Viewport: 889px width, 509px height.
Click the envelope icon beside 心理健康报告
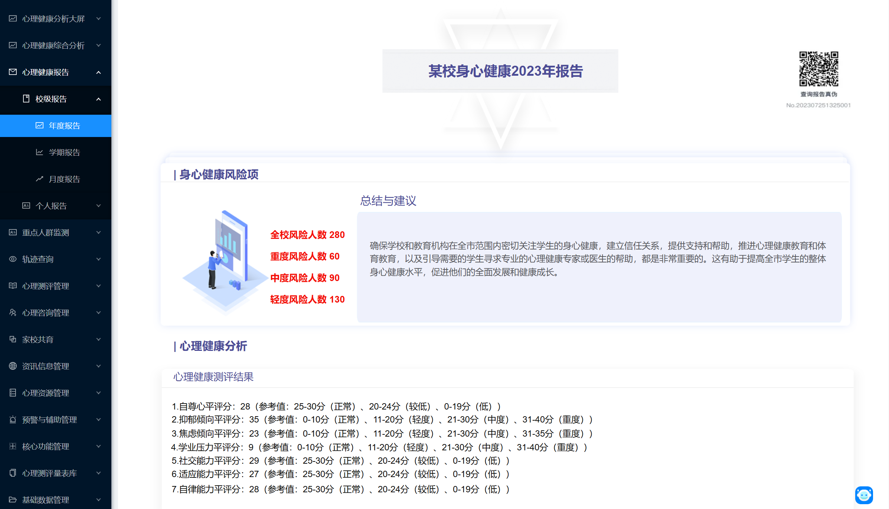tap(13, 72)
